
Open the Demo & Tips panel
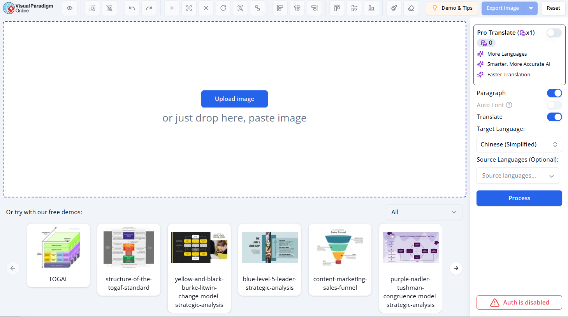click(452, 8)
